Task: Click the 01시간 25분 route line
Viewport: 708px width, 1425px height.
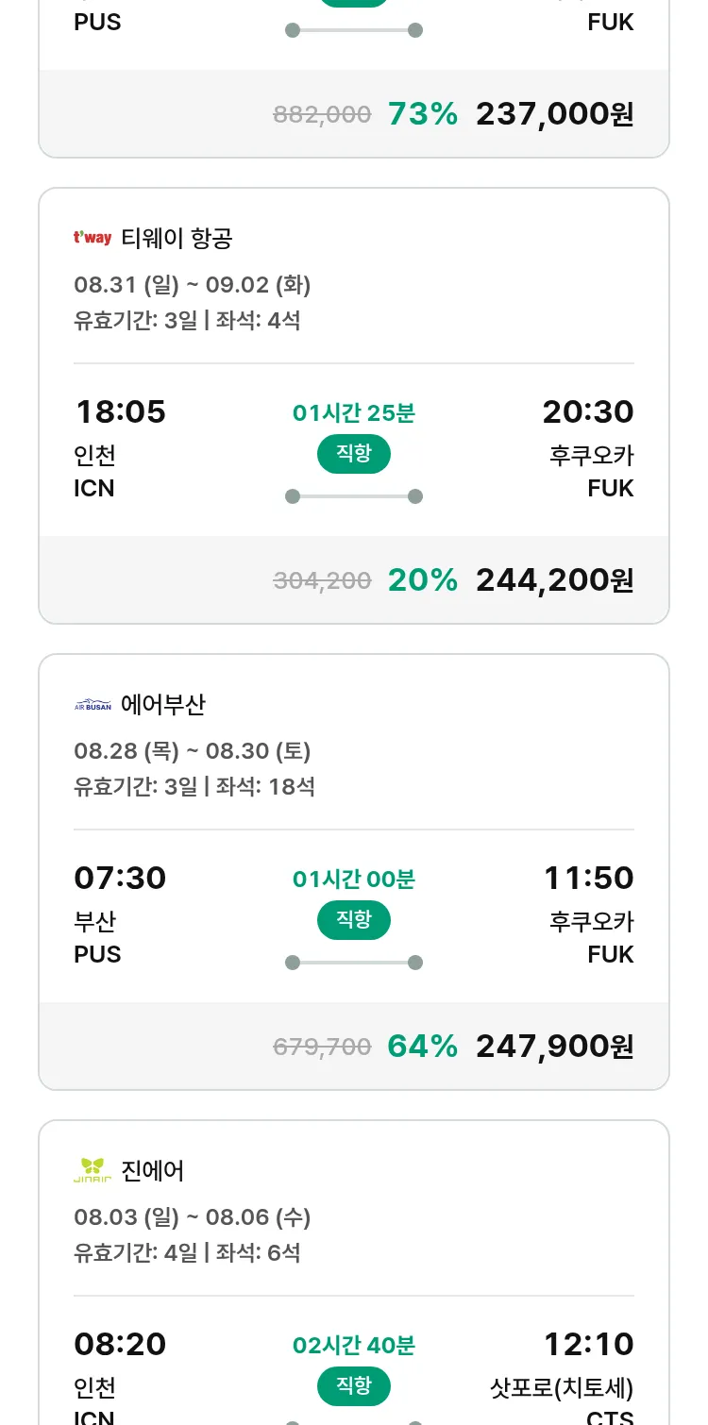Action: coord(354,496)
